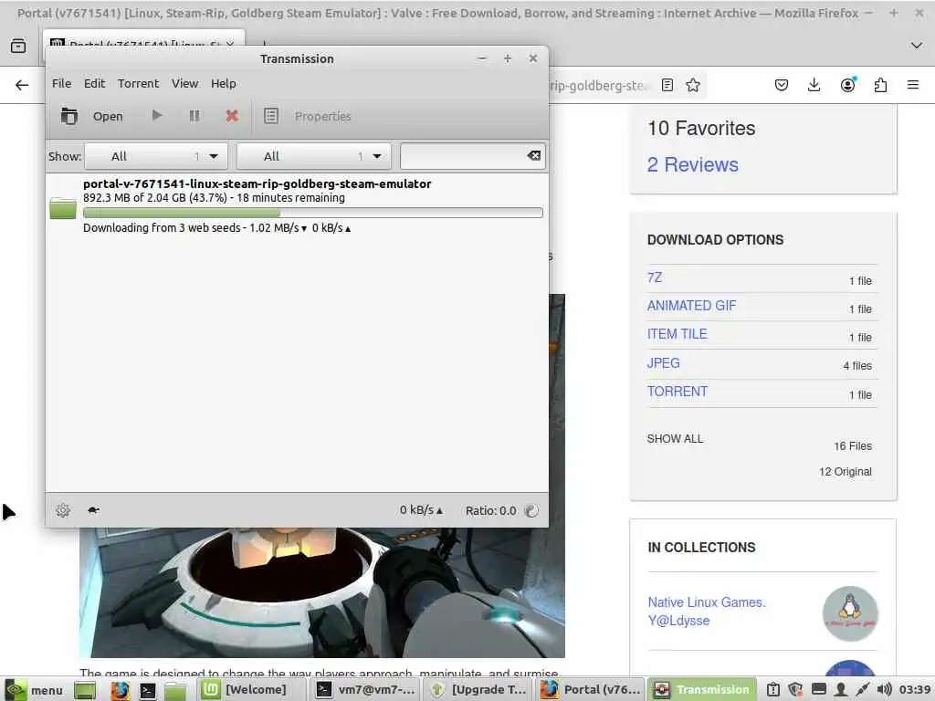Viewport: 935px width, 701px height.
Task: Open the Edit menu in Transmission
Action: (94, 83)
